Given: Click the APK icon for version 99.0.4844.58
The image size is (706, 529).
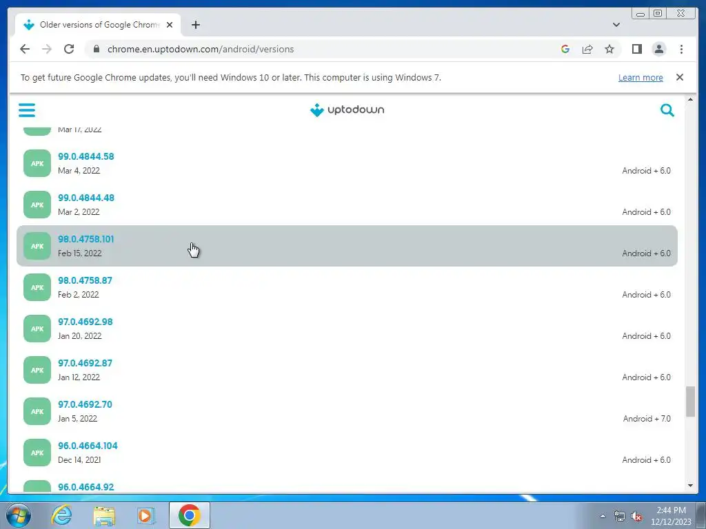Looking at the screenshot, I should click(x=37, y=163).
